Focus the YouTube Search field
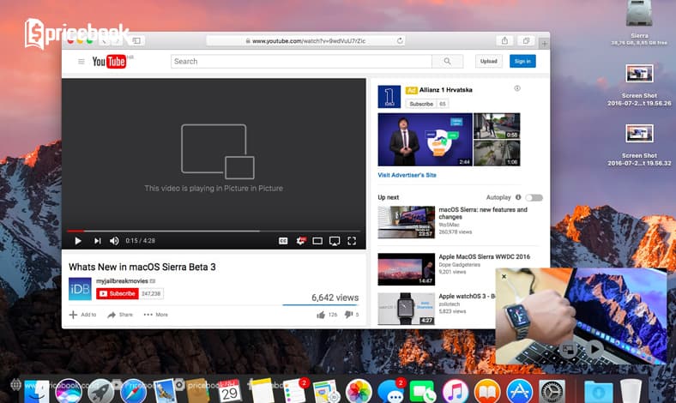676x403 pixels. pyautogui.click(x=301, y=62)
